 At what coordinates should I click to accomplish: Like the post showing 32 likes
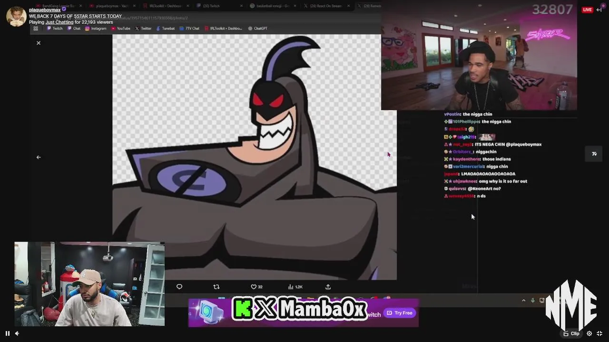pos(256,287)
